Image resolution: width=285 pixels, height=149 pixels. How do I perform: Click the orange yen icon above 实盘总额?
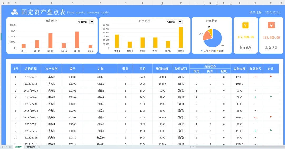[x=271, y=25]
